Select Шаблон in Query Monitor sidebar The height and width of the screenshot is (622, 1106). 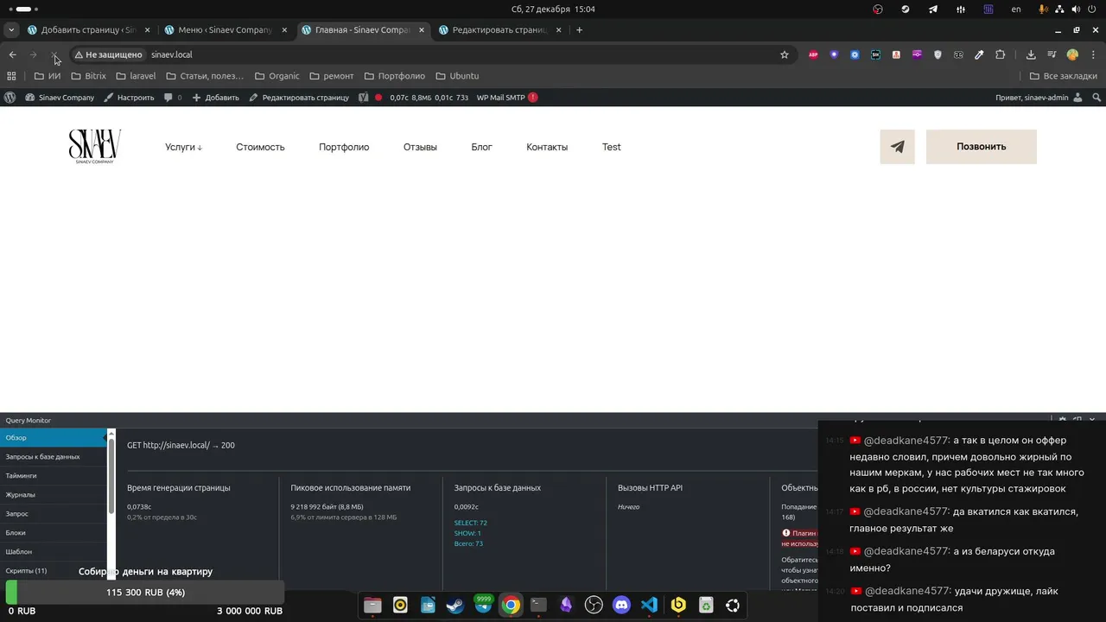click(53, 551)
